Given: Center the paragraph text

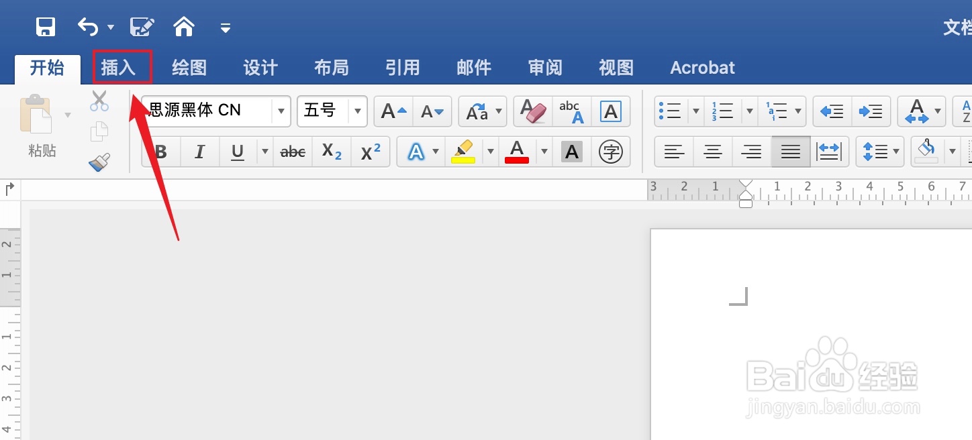Looking at the screenshot, I should (x=713, y=152).
